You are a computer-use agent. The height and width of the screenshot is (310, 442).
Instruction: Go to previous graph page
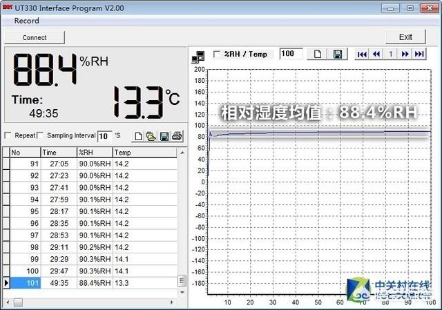(376, 54)
